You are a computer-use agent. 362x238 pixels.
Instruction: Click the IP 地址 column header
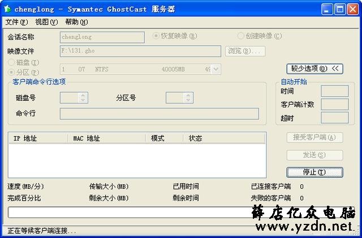(x=38, y=139)
